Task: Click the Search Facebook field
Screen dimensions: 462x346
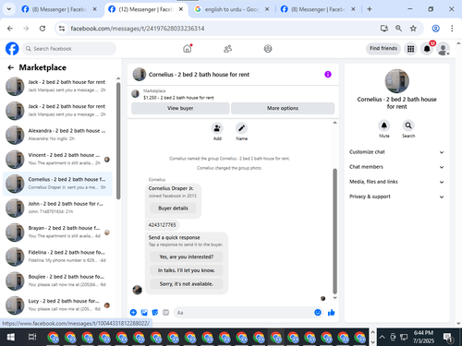Action: (x=69, y=49)
